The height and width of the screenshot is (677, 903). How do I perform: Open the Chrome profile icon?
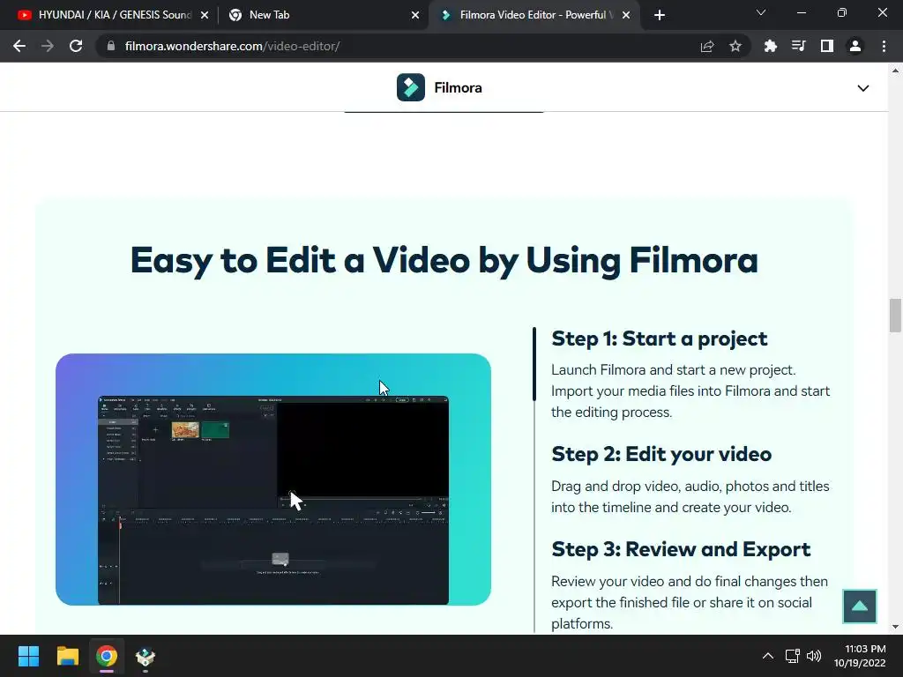point(855,46)
